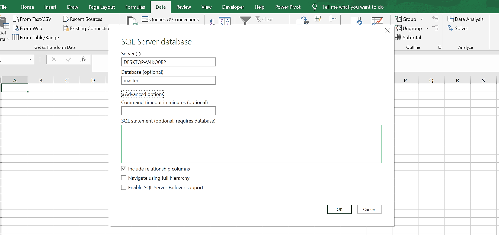Click the Group button

point(406,19)
